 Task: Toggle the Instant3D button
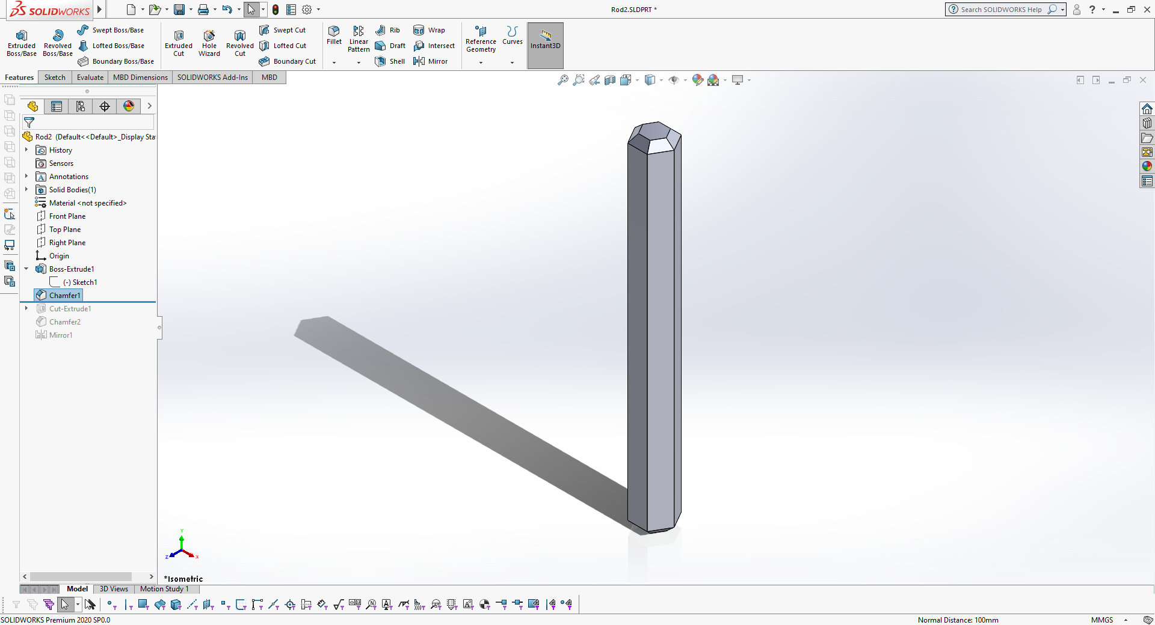pyautogui.click(x=546, y=45)
